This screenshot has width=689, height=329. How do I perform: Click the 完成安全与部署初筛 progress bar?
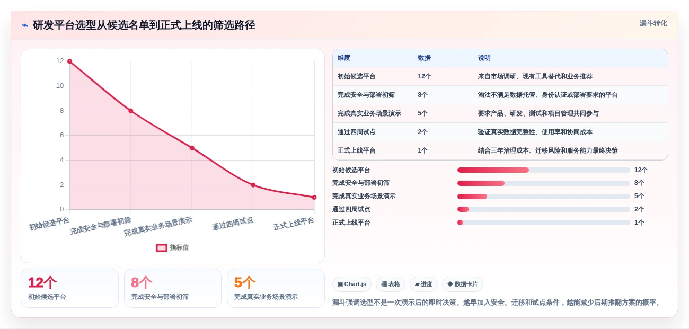(544, 183)
